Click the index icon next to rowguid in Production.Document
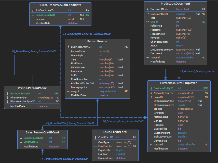The height and width of the screenshot is (163, 218). tap(148, 58)
